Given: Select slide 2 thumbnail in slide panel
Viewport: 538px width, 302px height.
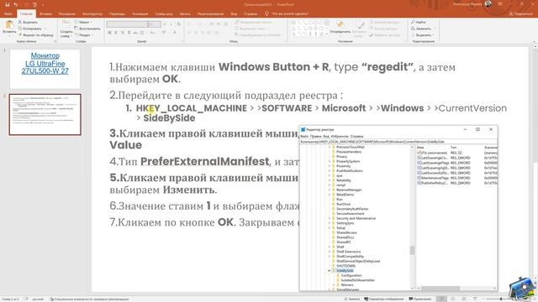Looking at the screenshot, I should tap(45, 115).
